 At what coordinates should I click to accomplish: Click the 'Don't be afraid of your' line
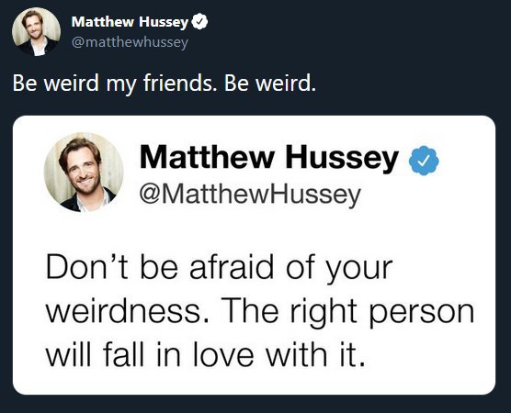pos(220,268)
